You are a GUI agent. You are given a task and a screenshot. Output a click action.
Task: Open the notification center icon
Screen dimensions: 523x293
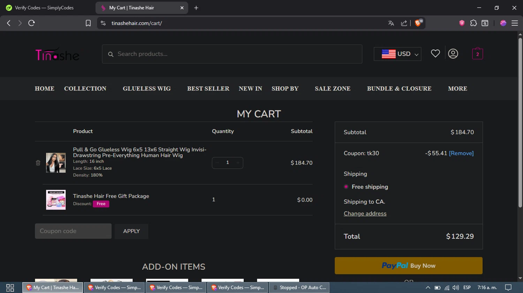click(x=508, y=287)
